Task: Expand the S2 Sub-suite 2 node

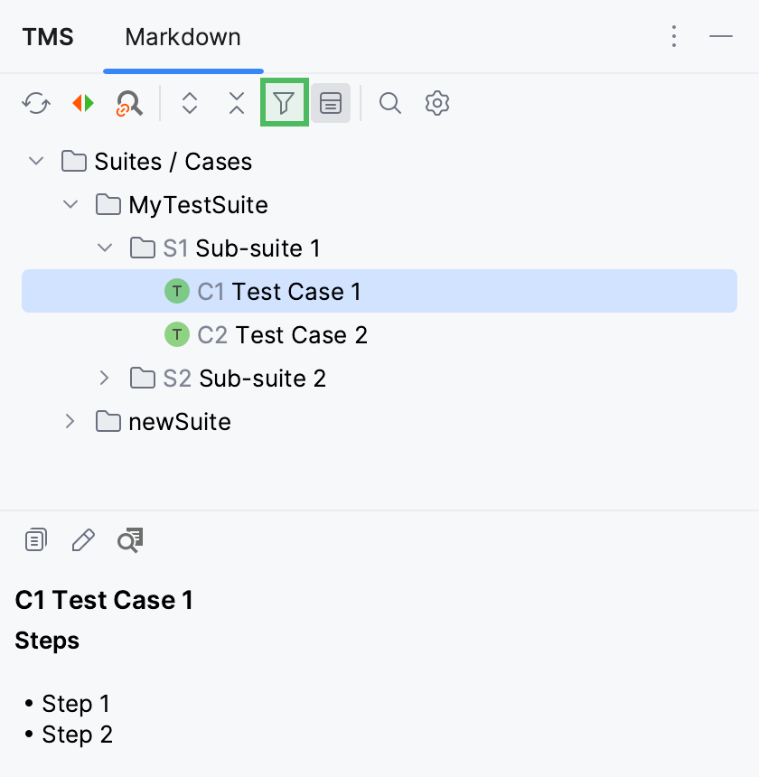Action: point(104,378)
